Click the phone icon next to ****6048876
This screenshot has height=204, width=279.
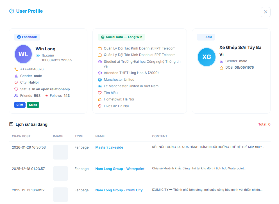(15, 69)
